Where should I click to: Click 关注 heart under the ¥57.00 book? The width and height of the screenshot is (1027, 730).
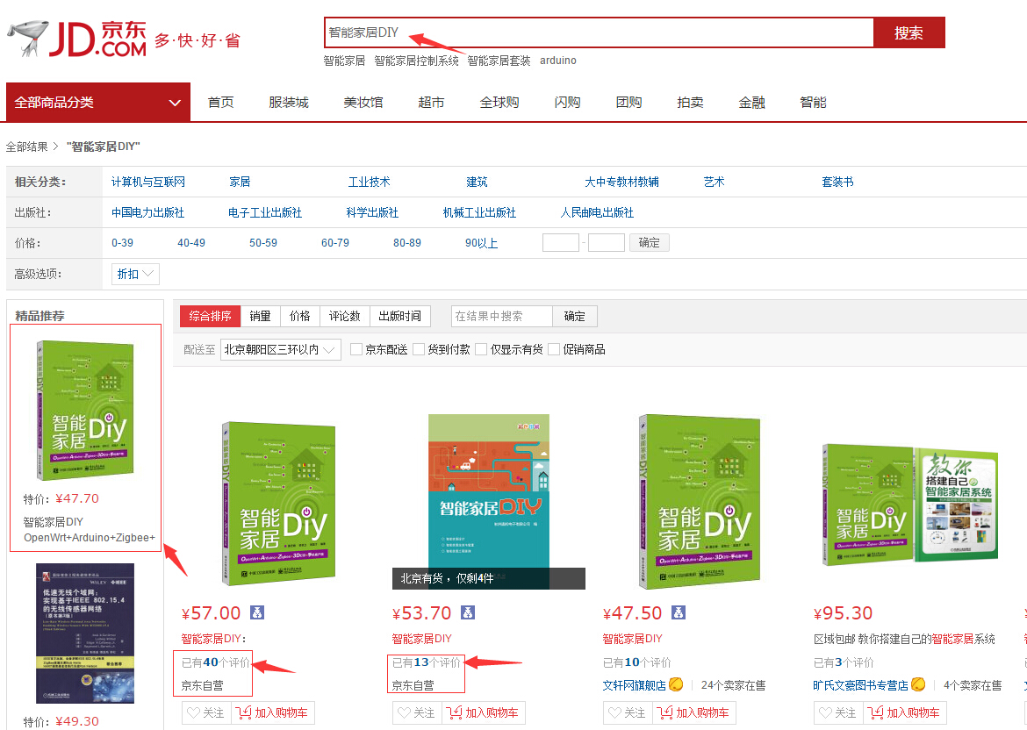206,712
